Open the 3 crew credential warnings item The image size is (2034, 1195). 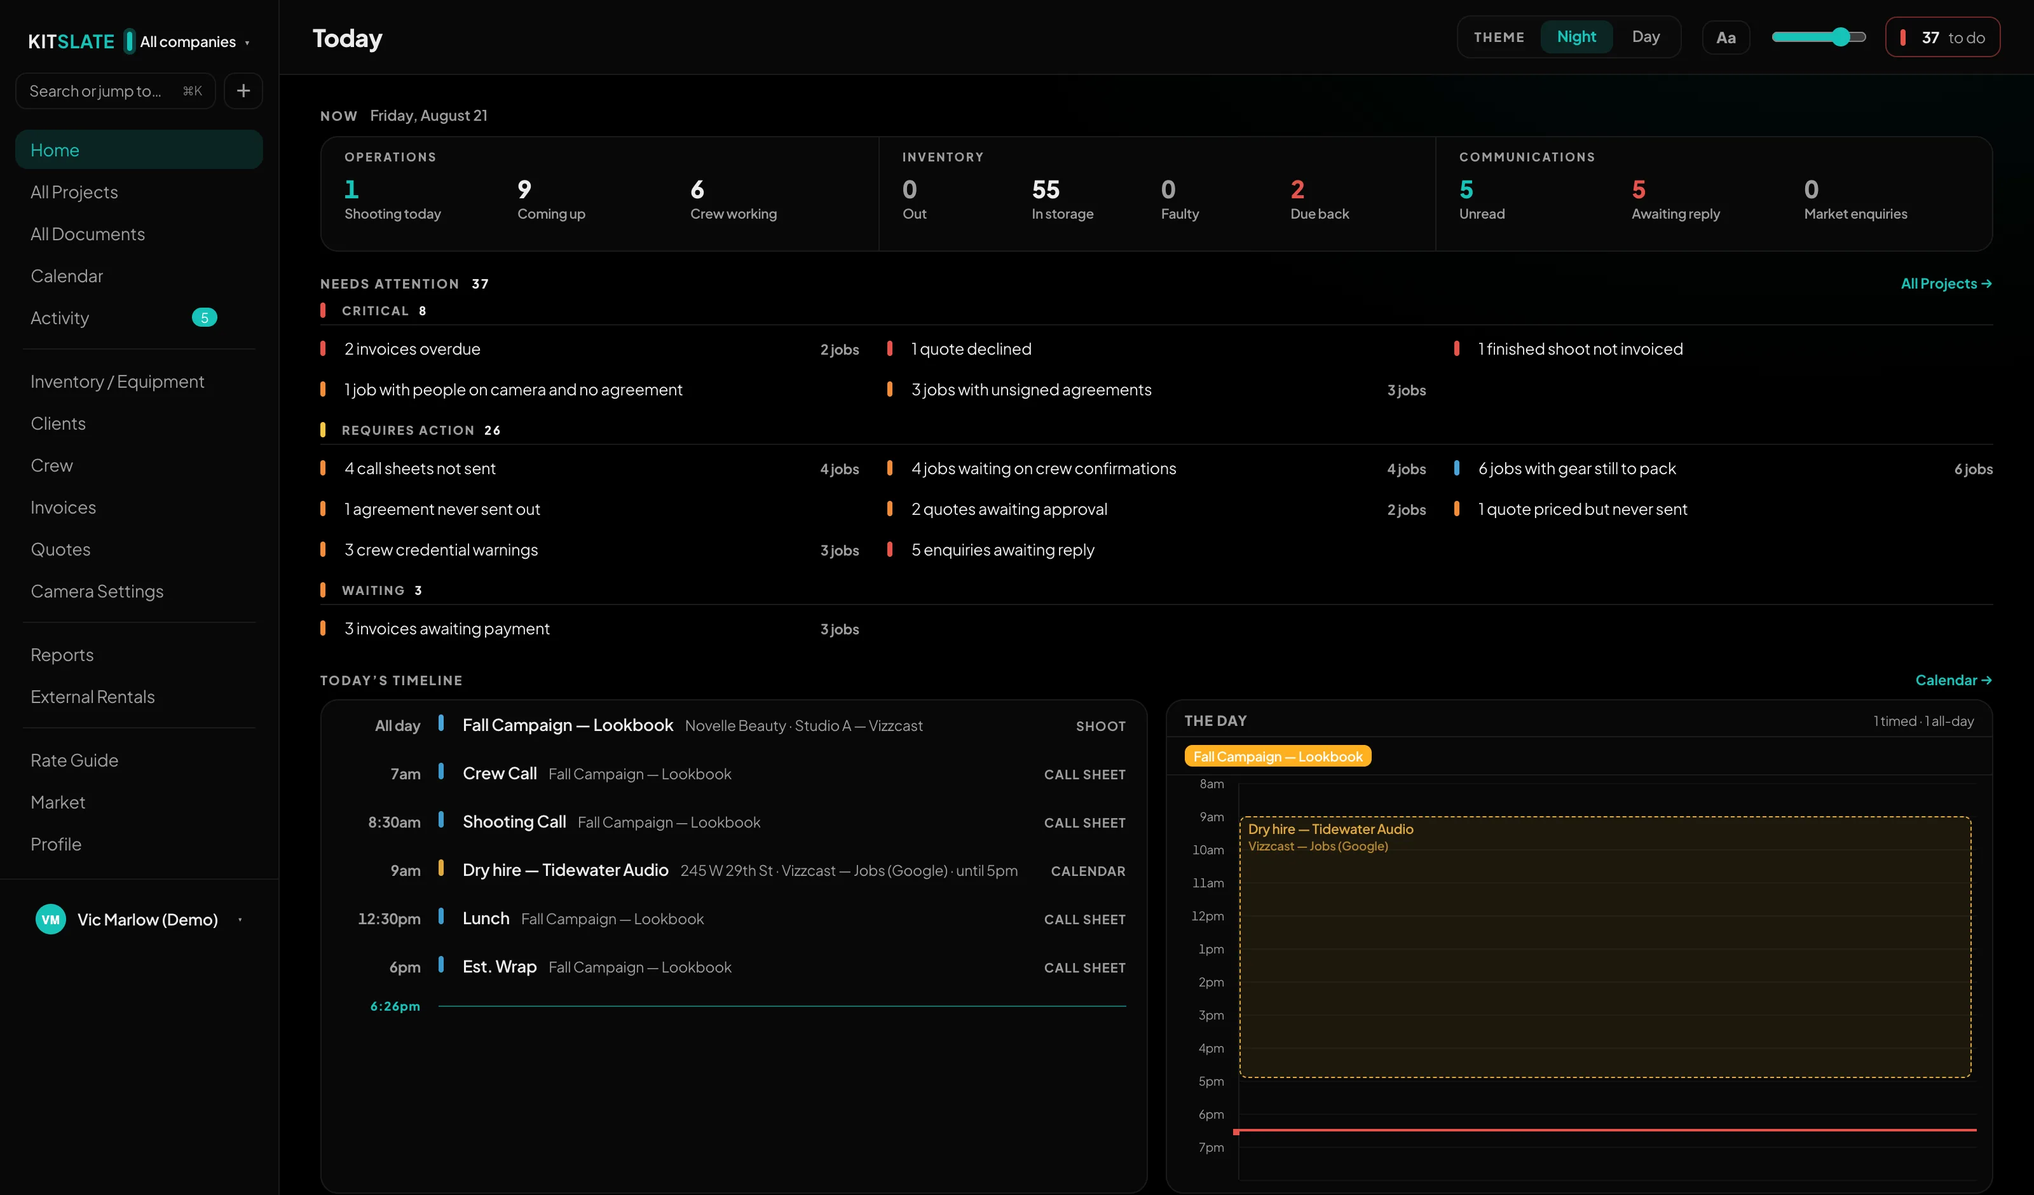(590, 549)
